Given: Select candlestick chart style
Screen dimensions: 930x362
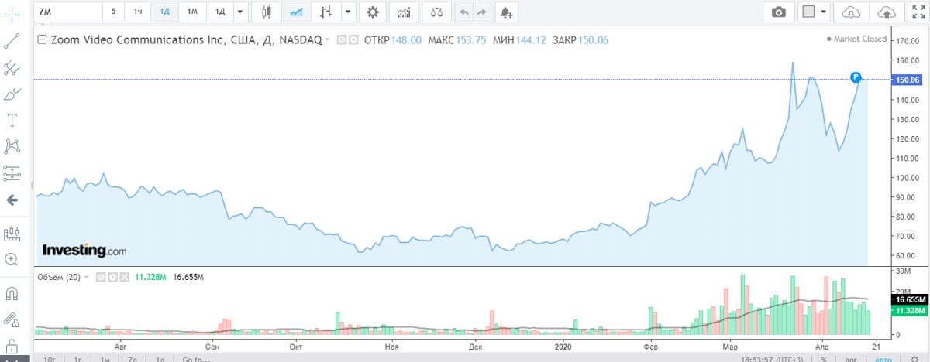Looking at the screenshot, I should coord(267,12).
